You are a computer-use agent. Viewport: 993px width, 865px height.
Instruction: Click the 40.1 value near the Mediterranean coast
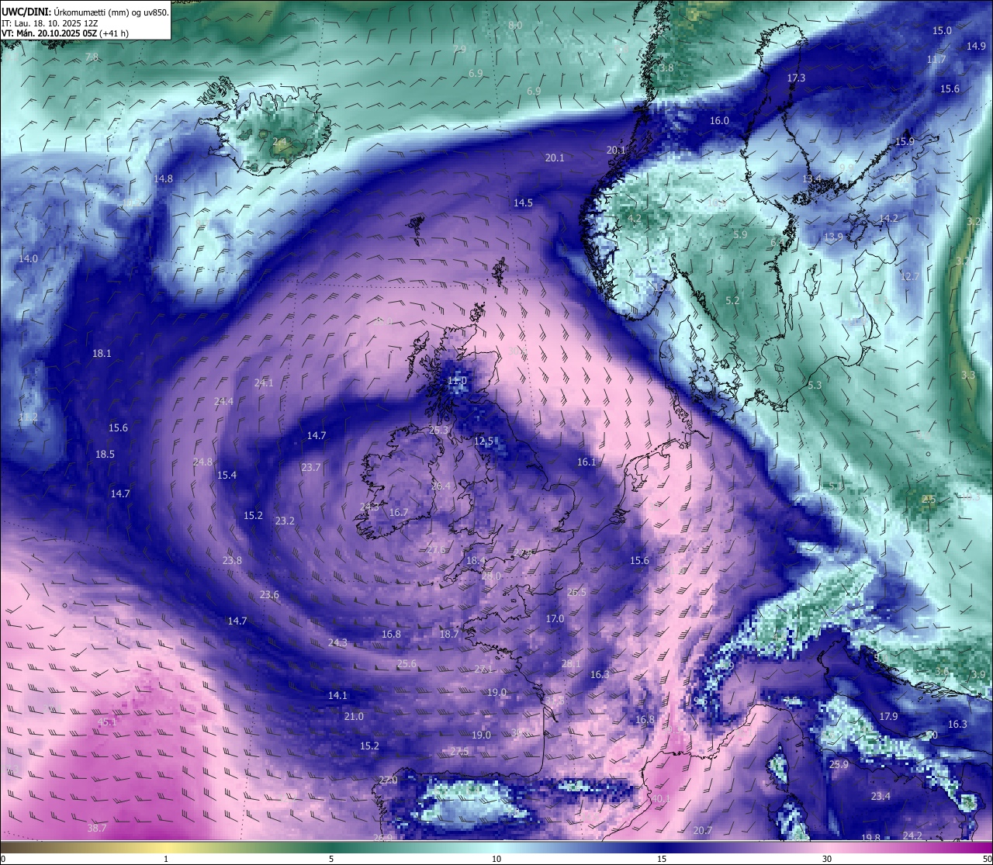(x=660, y=798)
